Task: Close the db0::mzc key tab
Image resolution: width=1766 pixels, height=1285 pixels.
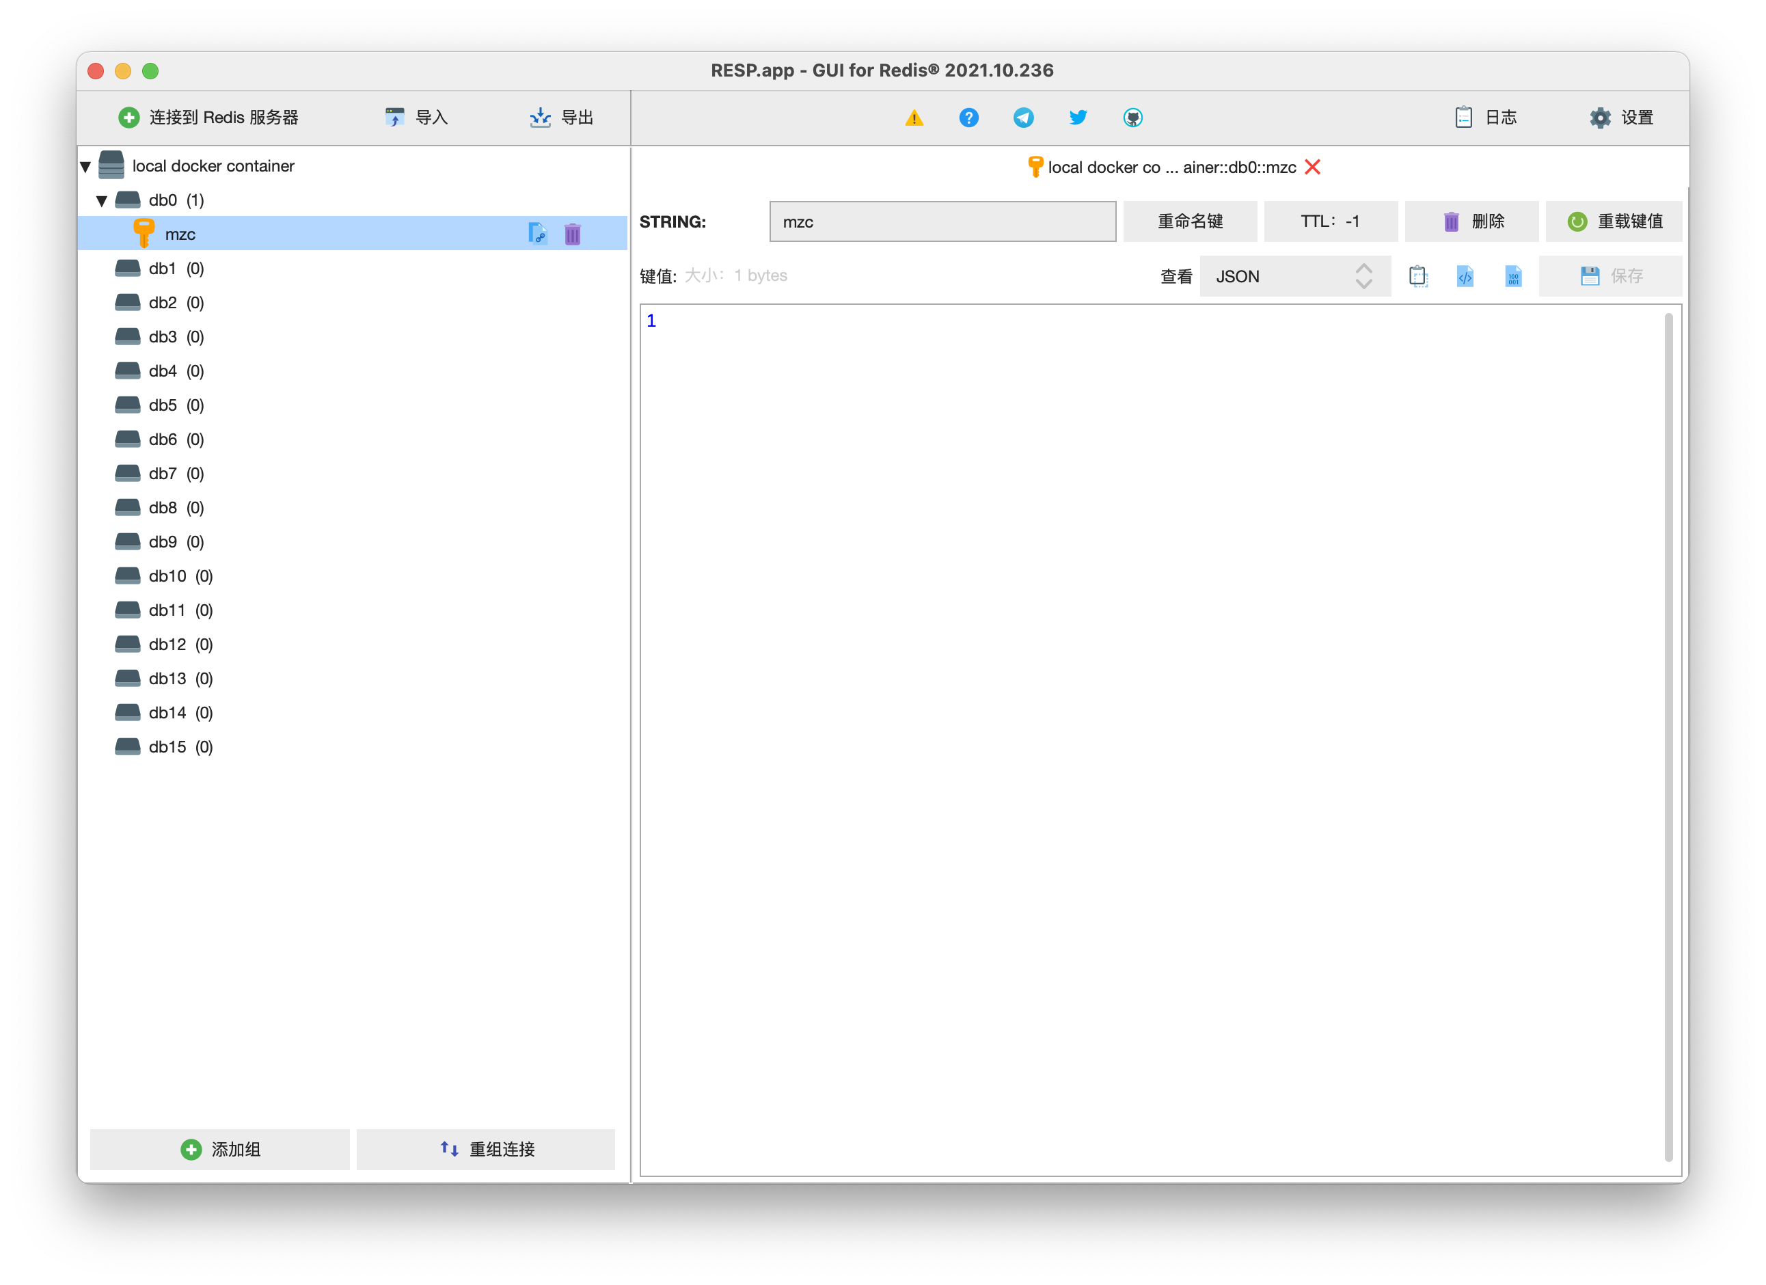Action: pos(1313,167)
